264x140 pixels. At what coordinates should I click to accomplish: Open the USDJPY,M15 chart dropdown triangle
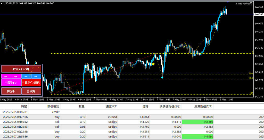2,3
